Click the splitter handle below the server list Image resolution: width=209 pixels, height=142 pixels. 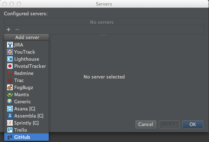[x=104, y=35]
